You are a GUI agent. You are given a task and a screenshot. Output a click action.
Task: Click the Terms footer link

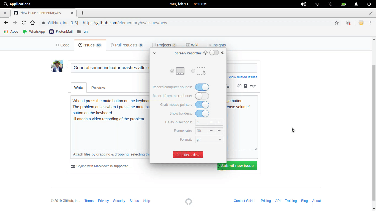click(89, 201)
